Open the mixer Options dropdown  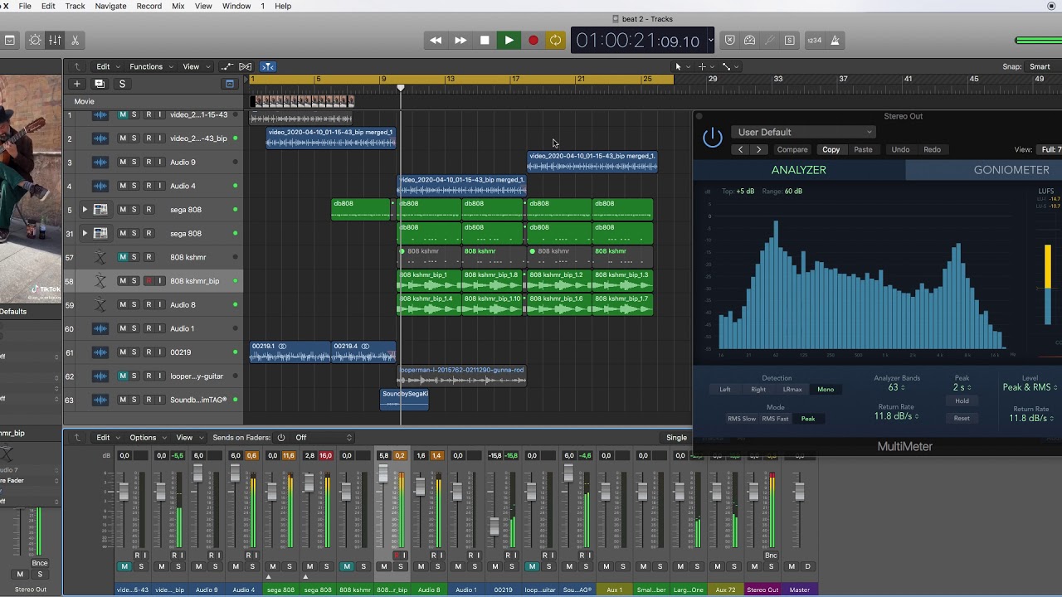coord(147,438)
